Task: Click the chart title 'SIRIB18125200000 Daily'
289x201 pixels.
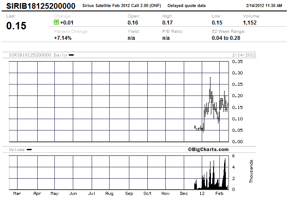Action: tap(38, 55)
